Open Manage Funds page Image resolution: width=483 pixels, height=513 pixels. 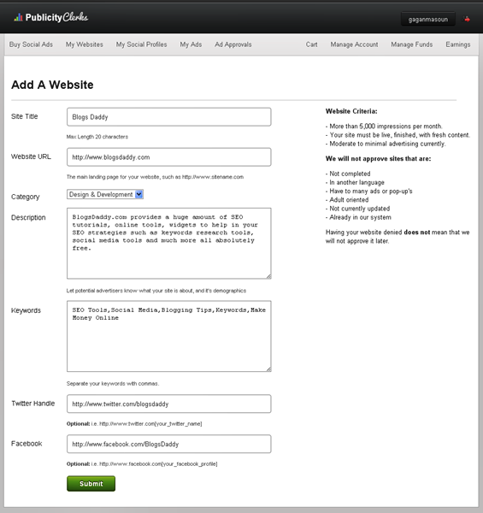(x=412, y=44)
